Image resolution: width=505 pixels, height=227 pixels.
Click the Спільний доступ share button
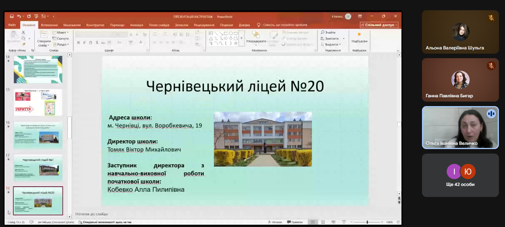[x=379, y=25]
